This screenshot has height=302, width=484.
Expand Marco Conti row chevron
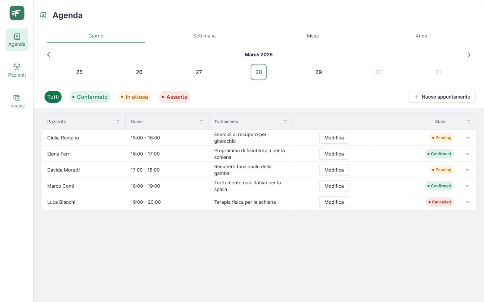468,186
